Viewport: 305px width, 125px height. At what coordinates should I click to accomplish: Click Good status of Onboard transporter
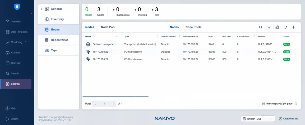[x=287, y=44]
